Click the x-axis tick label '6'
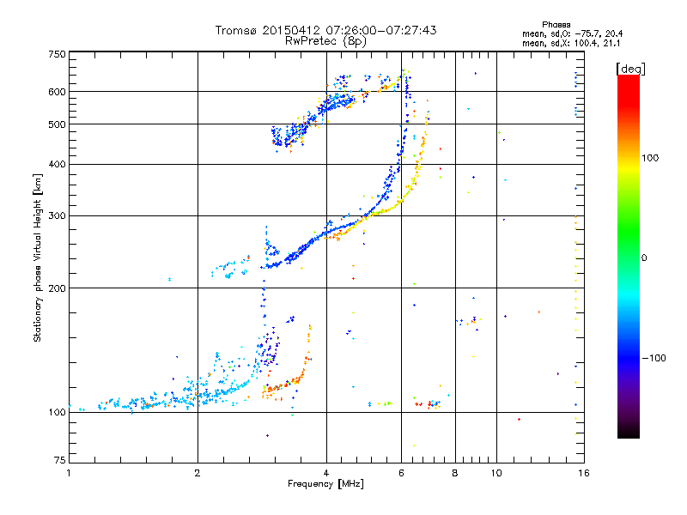 pos(401,473)
